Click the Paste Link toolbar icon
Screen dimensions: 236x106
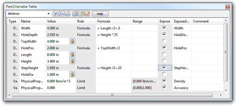[x=87, y=14]
